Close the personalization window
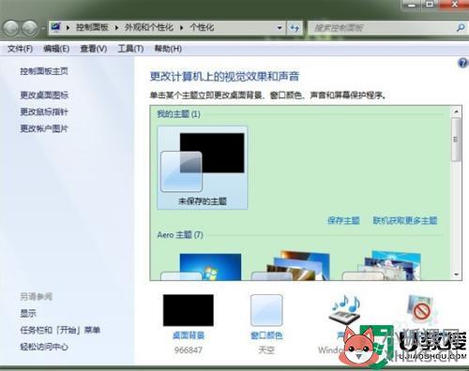Viewport: 469px width, 371px height. (454, 5)
